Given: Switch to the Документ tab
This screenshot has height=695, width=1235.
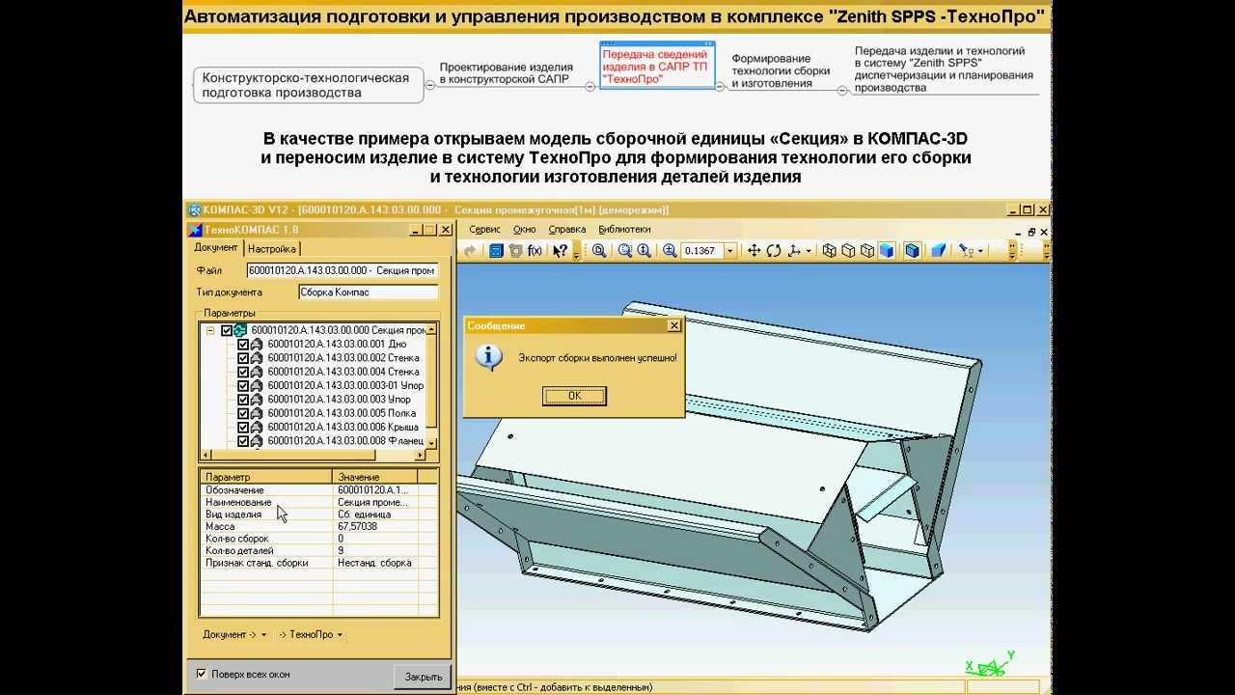Looking at the screenshot, I should tap(215, 248).
